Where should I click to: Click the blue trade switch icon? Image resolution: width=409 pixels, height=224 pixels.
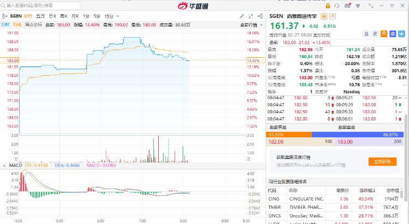click(x=393, y=34)
